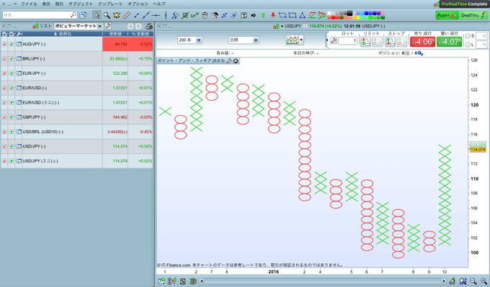Toggle the DealThru button

coord(473,15)
